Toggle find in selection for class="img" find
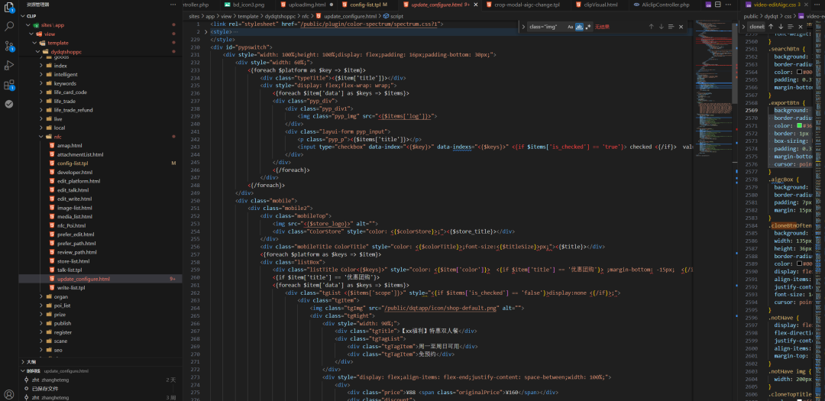This screenshot has height=401, width=825. click(671, 26)
